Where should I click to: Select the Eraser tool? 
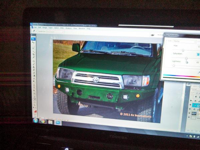34,72
